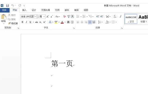
Task: Open the 剪贴板 clipboard pane launcher
Action: pyautogui.click(x=18, y=28)
